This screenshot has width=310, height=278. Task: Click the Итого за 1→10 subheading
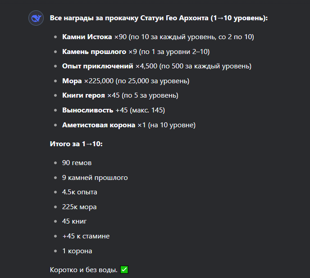(76, 144)
